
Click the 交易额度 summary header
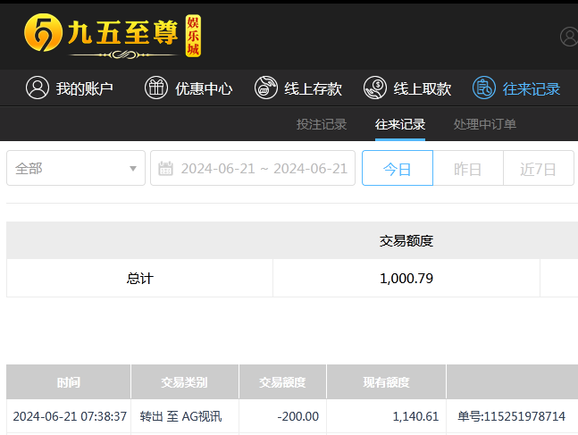[406, 241]
